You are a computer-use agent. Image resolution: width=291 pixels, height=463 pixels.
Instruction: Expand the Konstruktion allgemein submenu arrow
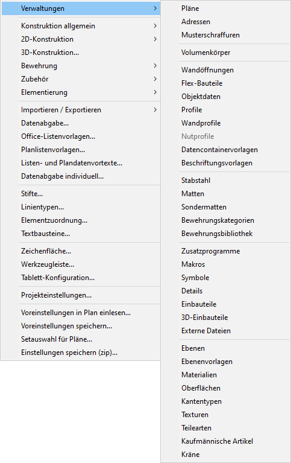[x=155, y=26]
